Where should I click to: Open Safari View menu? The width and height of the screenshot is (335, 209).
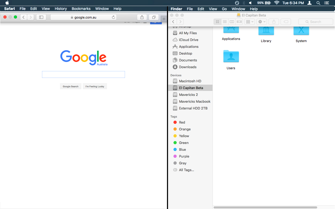click(x=46, y=9)
